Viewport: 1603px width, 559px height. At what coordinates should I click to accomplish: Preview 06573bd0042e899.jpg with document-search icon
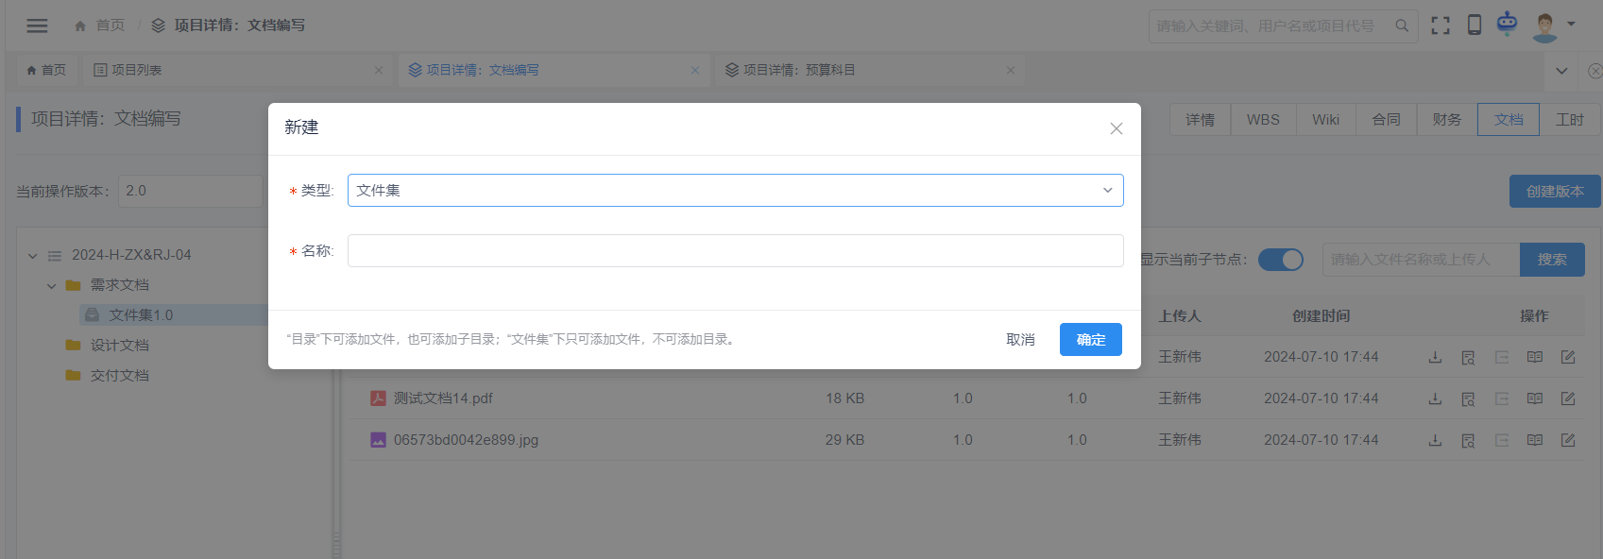pos(1468,440)
